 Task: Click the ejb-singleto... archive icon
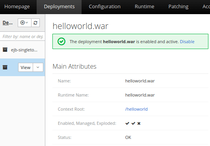pos(5,49)
